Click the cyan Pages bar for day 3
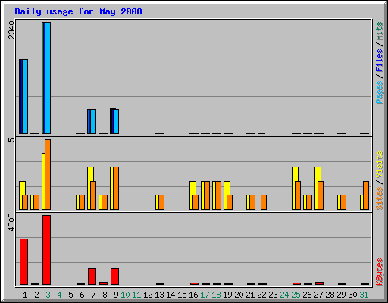Image resolution: width=388 pixels, height=303 pixels. point(48,78)
